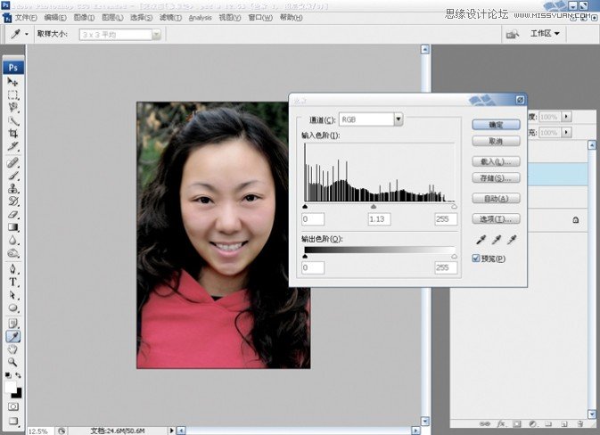
Task: Open the status bar document info arrow
Action: (171, 431)
